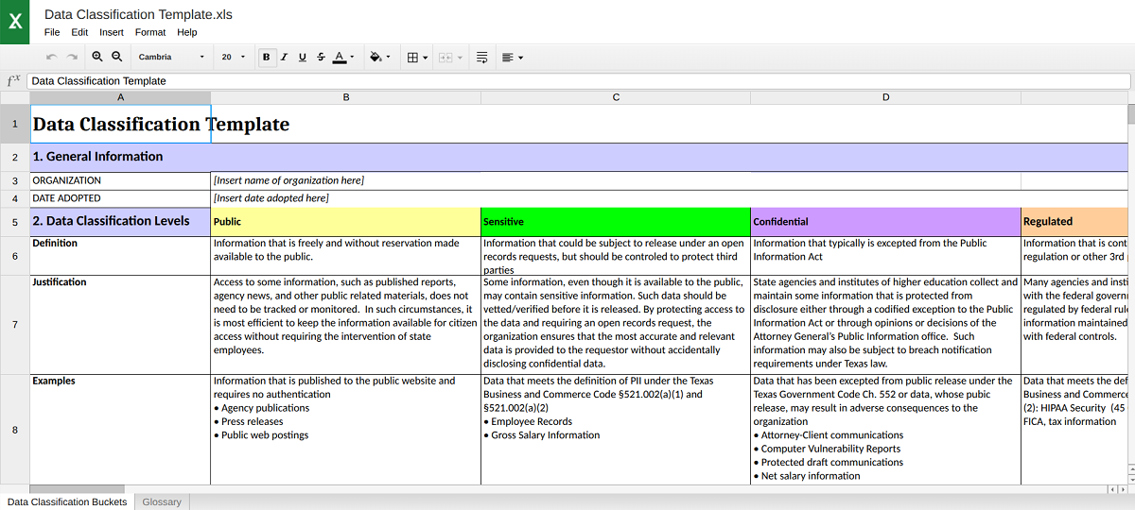1135x510 pixels.
Task: Select row 7 header
Action: point(15,325)
